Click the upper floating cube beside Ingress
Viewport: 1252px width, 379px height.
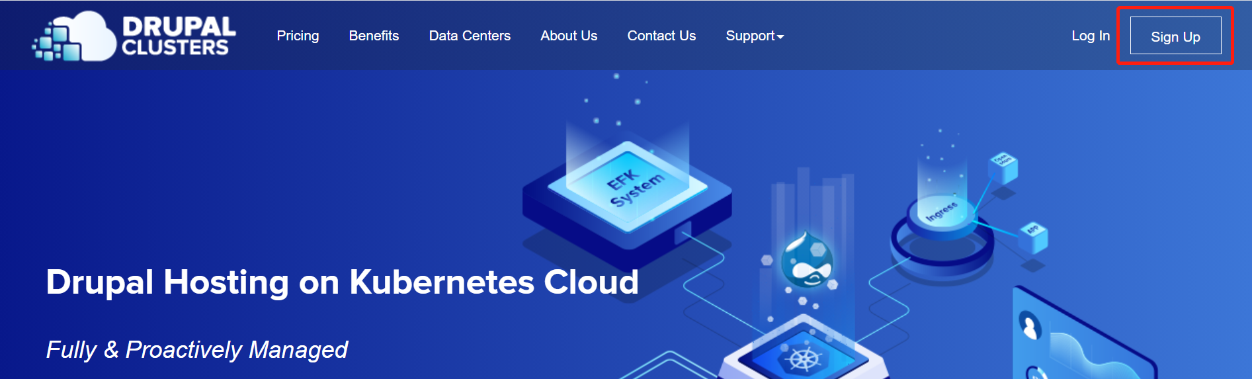click(x=1003, y=167)
